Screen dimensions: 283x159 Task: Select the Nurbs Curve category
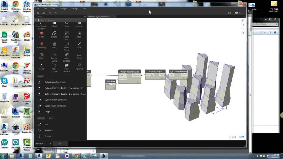[54, 57]
